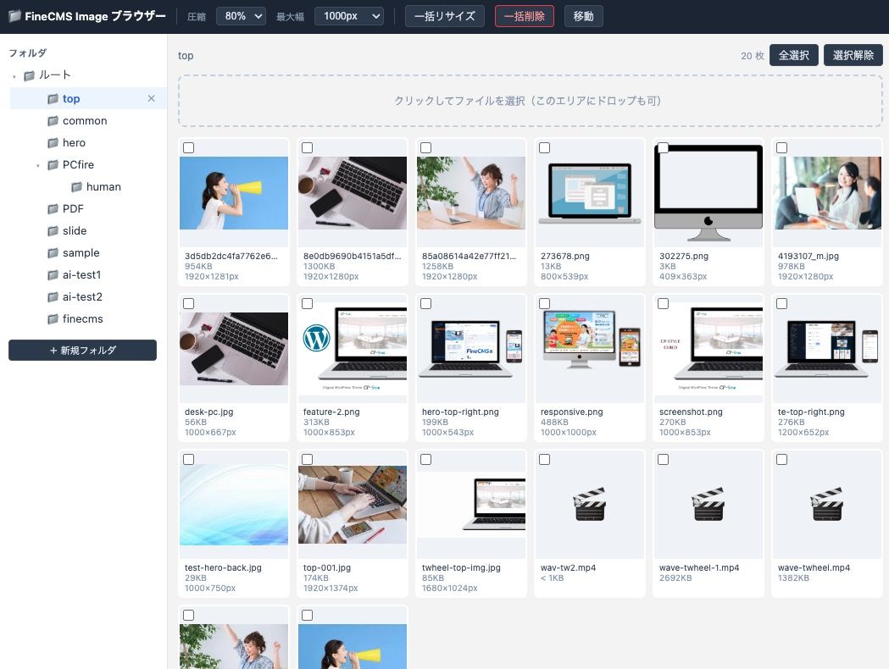
Task: Click the twheel-top-img.jpg file name
Action: (x=461, y=567)
